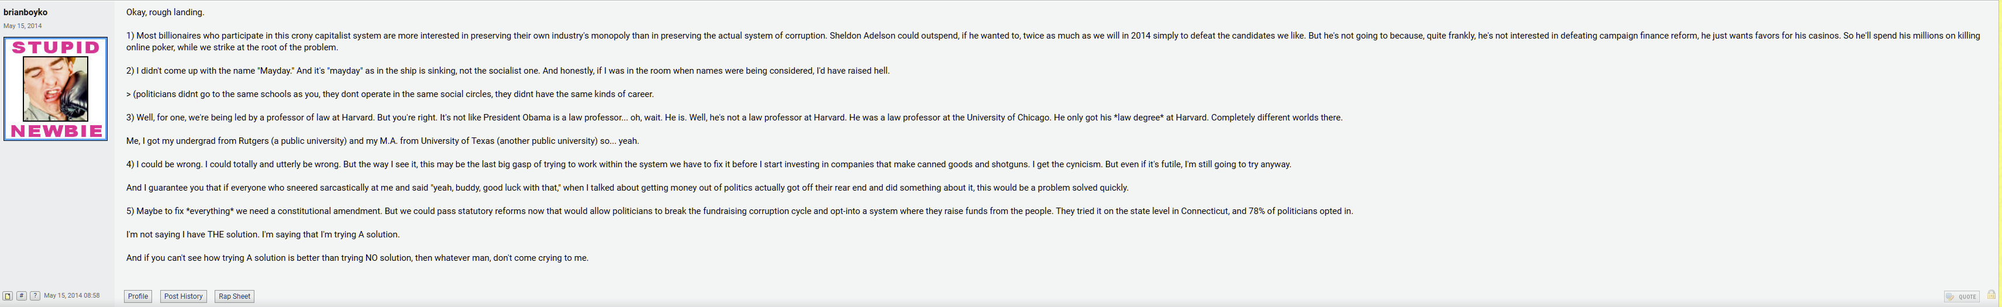Viewport: 2002px width, 307px height.
Task: Click the paragraph about the name "Mayday"
Action: pos(508,71)
